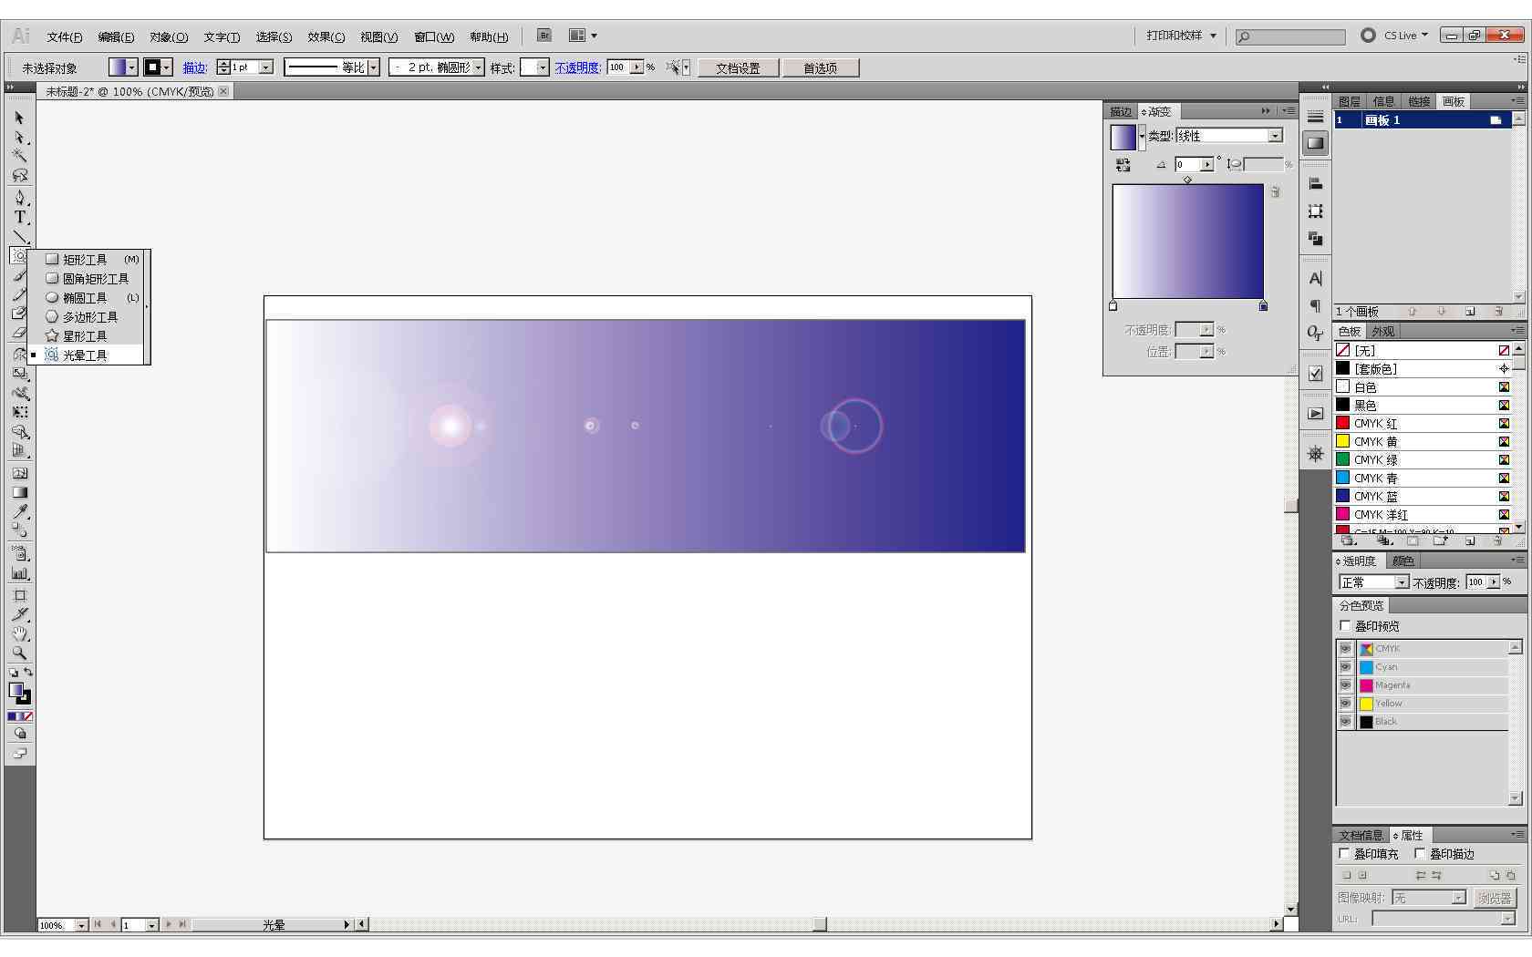
Task: Enable the 叠印填充 checkbox
Action: (x=1344, y=853)
